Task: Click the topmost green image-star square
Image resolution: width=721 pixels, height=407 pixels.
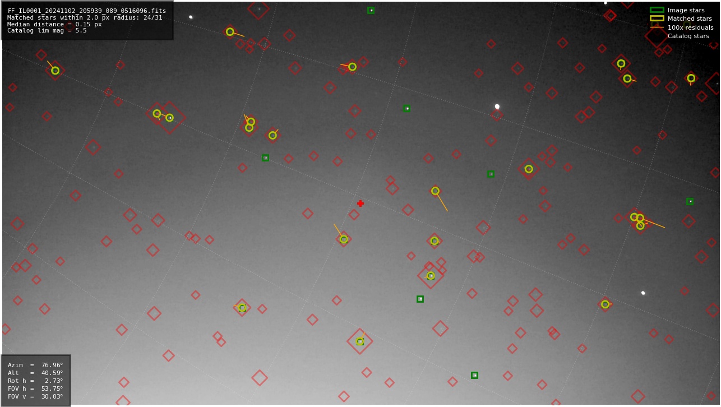Action: 371,10
